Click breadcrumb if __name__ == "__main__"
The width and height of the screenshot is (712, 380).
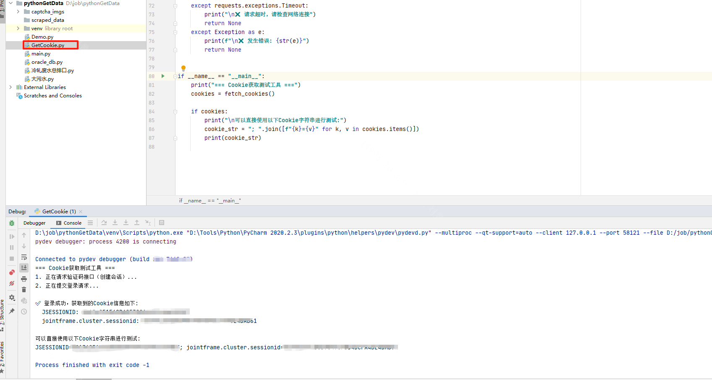(210, 201)
